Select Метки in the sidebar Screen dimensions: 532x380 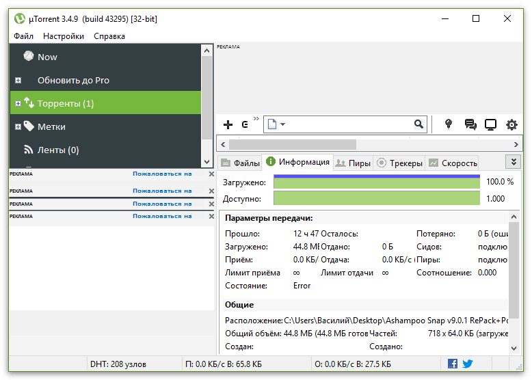(x=105, y=126)
